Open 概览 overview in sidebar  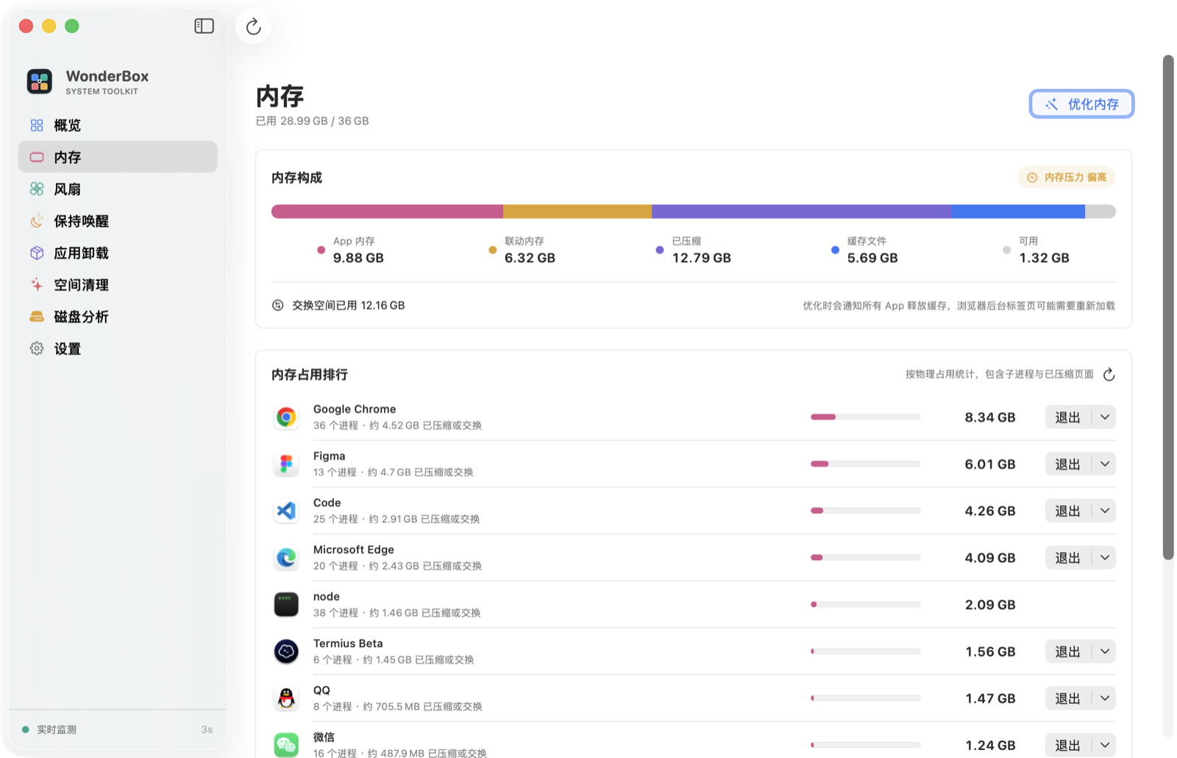pyautogui.click(x=118, y=125)
